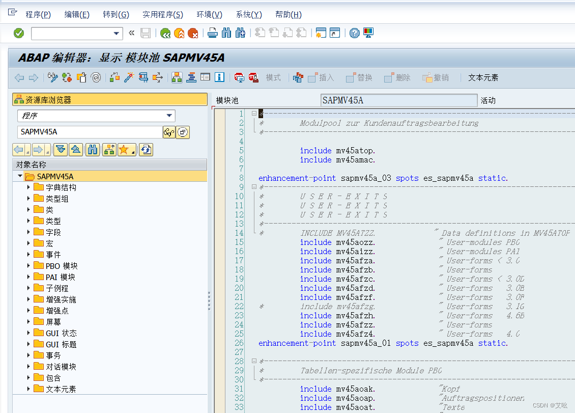The height and width of the screenshot is (413, 575).
Task: Open the Favorites star dropdown
Action: click(127, 150)
